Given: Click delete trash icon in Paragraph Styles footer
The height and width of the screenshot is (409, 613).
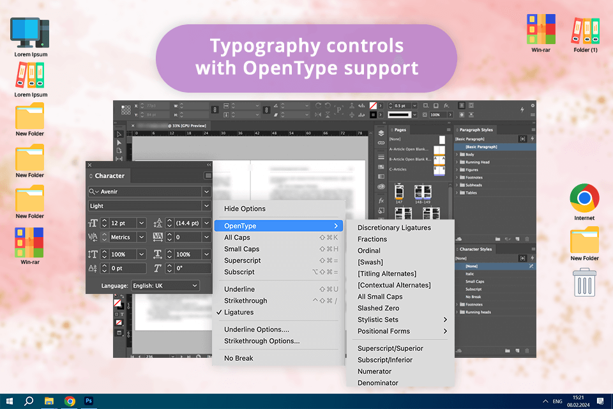Looking at the screenshot, I should pyautogui.click(x=527, y=239).
